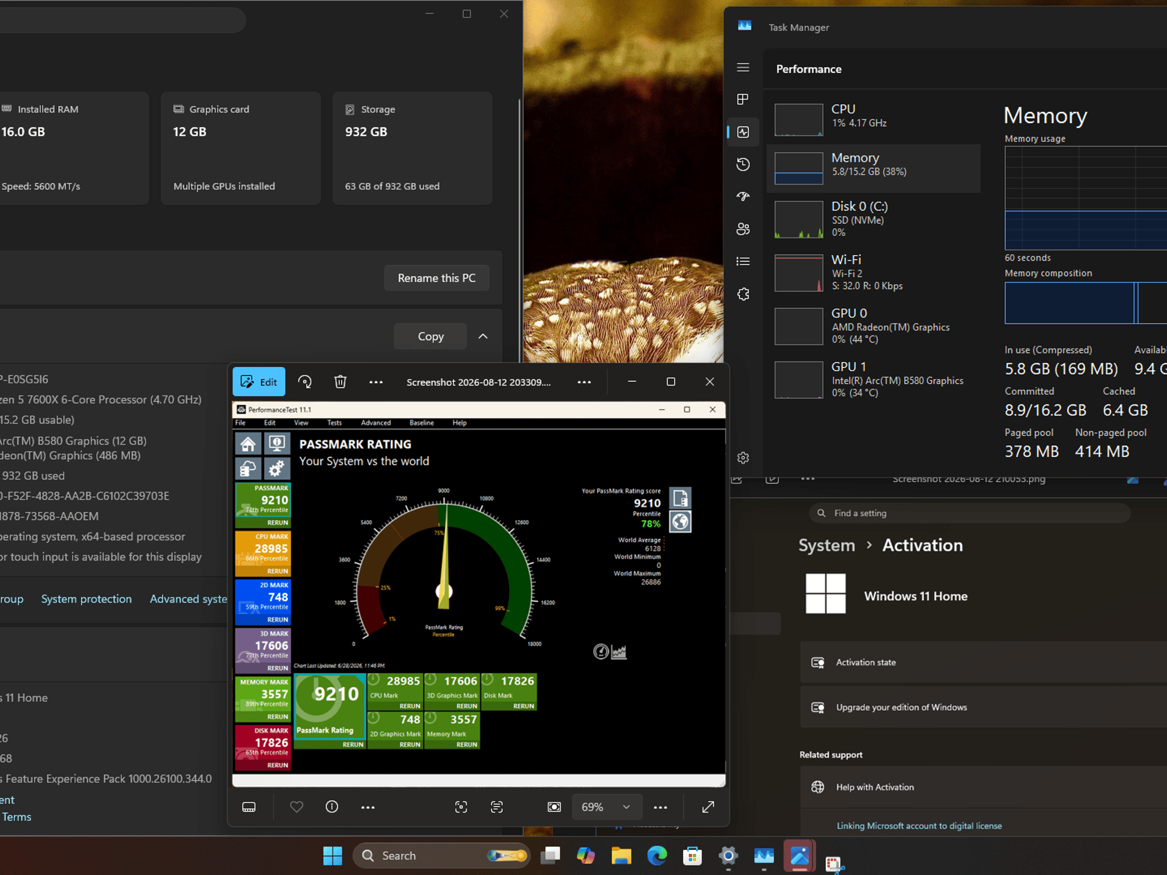Open Task Manager hamburger navigation menu
The width and height of the screenshot is (1167, 875).
pos(743,67)
